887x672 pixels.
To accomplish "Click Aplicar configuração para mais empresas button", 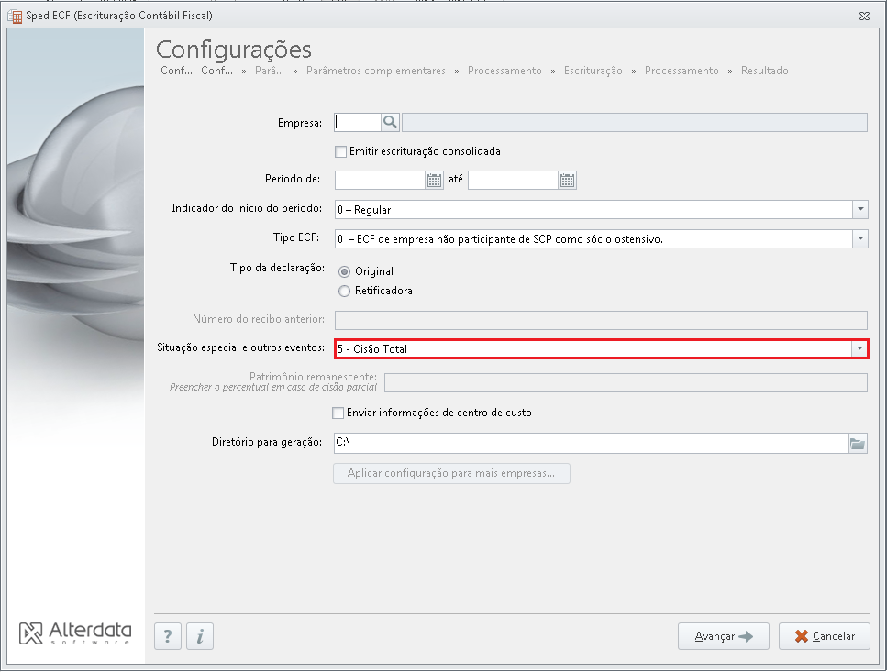I will tap(451, 474).
